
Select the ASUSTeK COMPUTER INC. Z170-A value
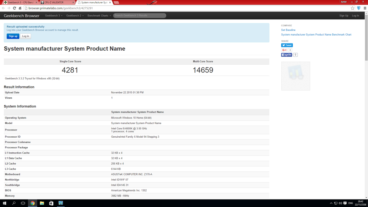(132, 174)
